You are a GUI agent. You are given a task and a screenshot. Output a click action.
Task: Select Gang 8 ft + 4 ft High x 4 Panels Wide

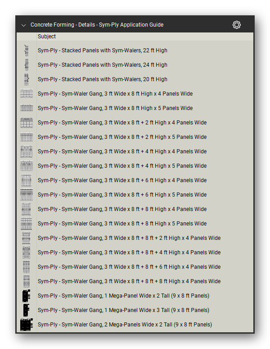(122, 152)
